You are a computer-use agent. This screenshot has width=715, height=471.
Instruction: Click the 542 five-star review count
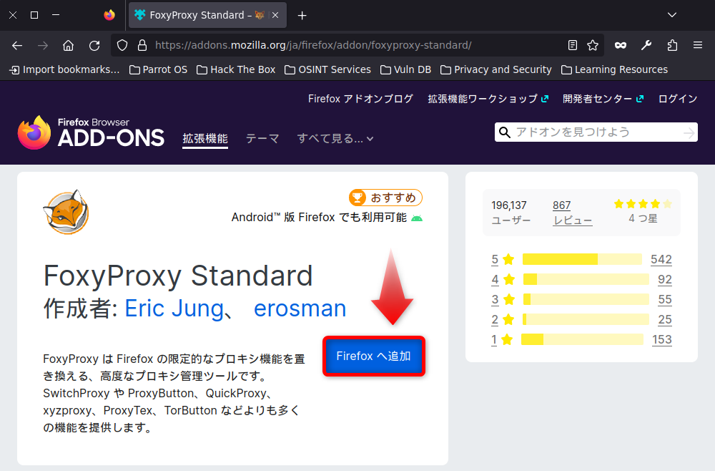coord(661,260)
